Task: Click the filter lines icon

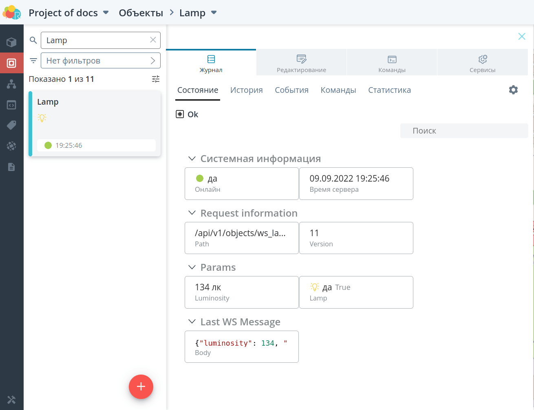Action: tap(33, 61)
